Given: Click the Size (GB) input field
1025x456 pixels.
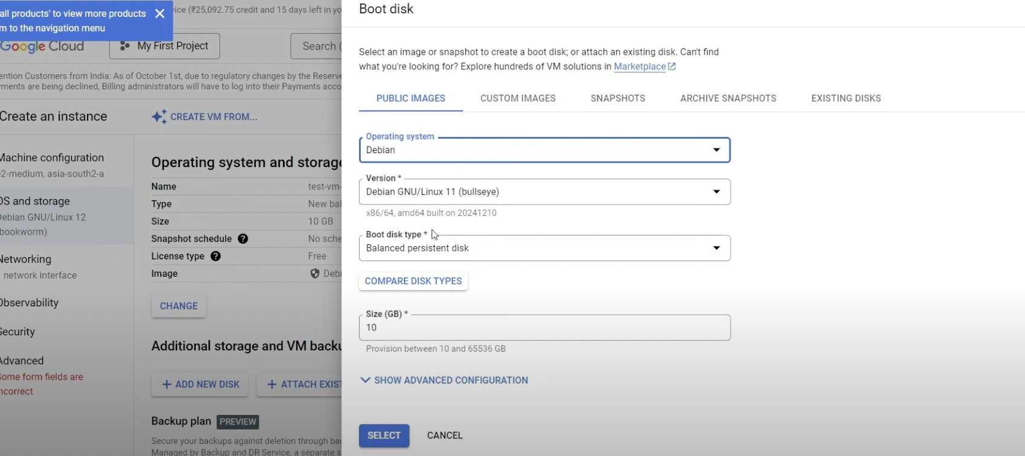Looking at the screenshot, I should (544, 328).
